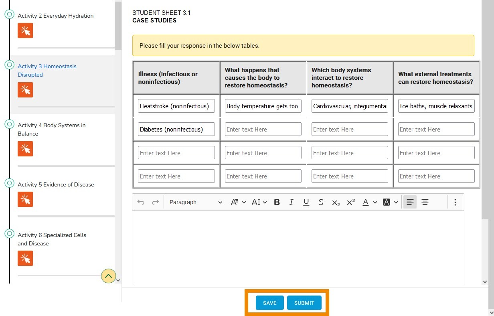Viewport: 494px width, 316px height.
Task: Open Activity 4 interactive icon
Action: click(x=25, y=149)
